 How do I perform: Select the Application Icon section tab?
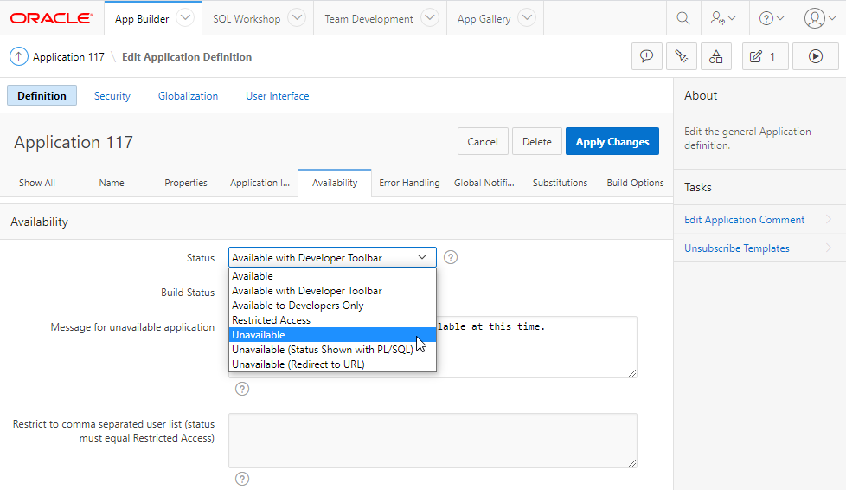pos(260,183)
